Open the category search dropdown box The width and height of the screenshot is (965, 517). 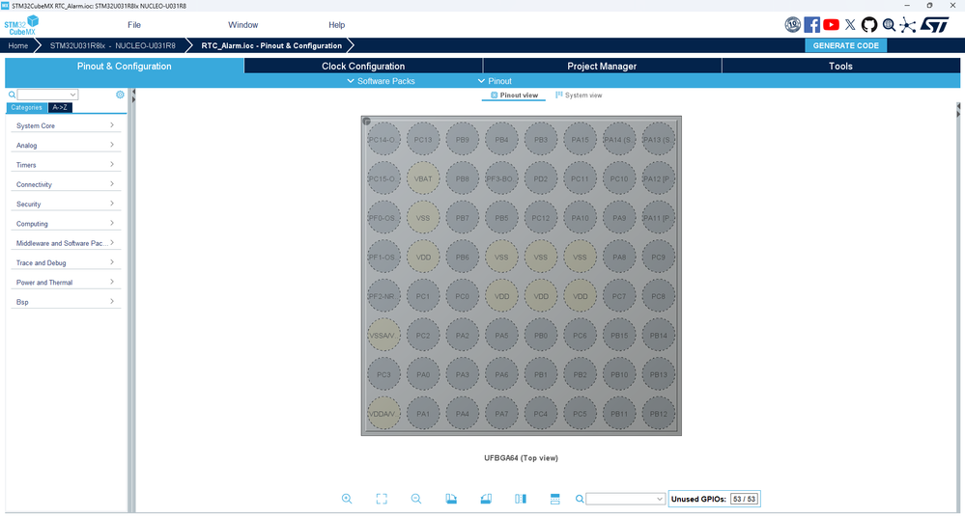click(x=47, y=95)
